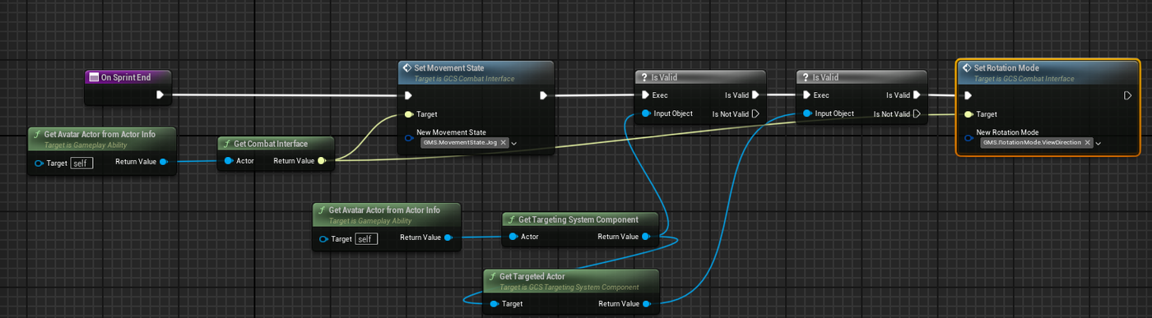Clear the GMS.MovementState.Jog tag with X

click(503, 143)
